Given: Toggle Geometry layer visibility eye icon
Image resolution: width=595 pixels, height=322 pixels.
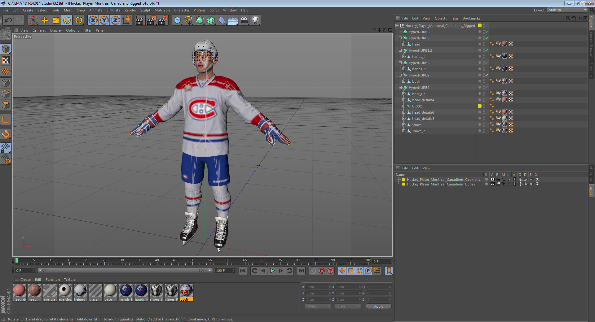Looking at the screenshot, I should click(492, 180).
